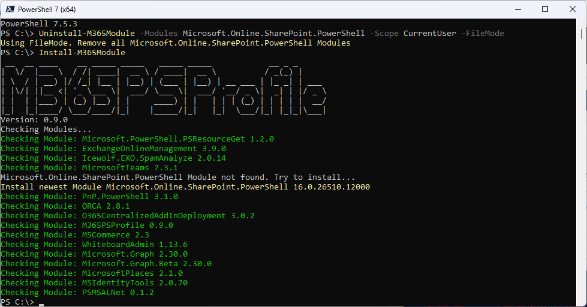This screenshot has height=307, width=587.
Task: Maximize the PowerShell 7 window
Action: 545,9
